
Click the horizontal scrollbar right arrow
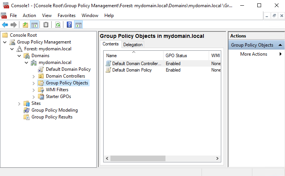[x=218, y=158]
